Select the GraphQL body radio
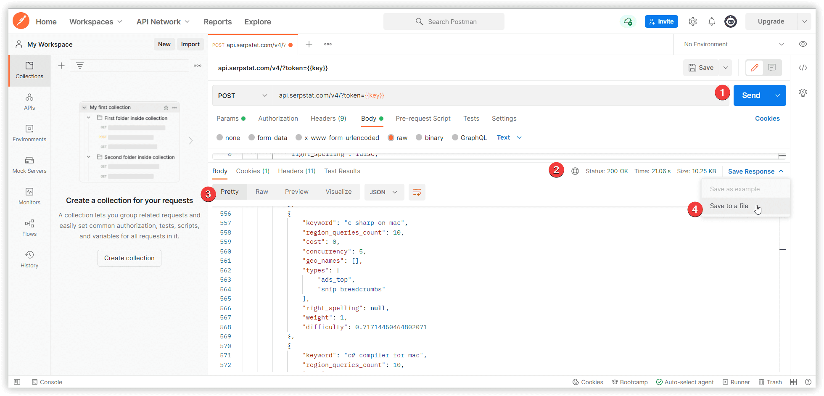The width and height of the screenshot is (824, 396). coord(455,137)
